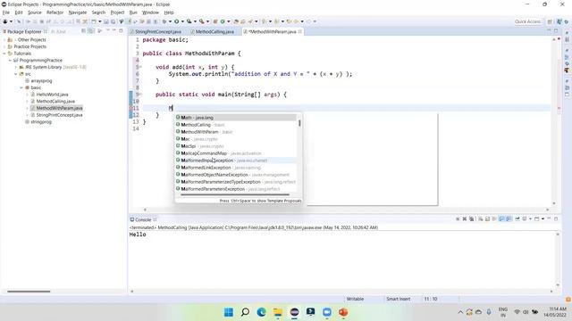Click the Open Type toolbar icon
Image resolution: width=572 pixels, height=321 pixels.
[236, 21]
